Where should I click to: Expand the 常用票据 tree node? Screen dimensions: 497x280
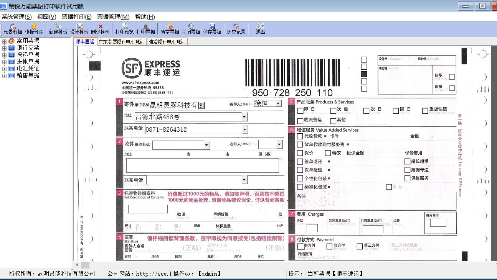[5, 41]
